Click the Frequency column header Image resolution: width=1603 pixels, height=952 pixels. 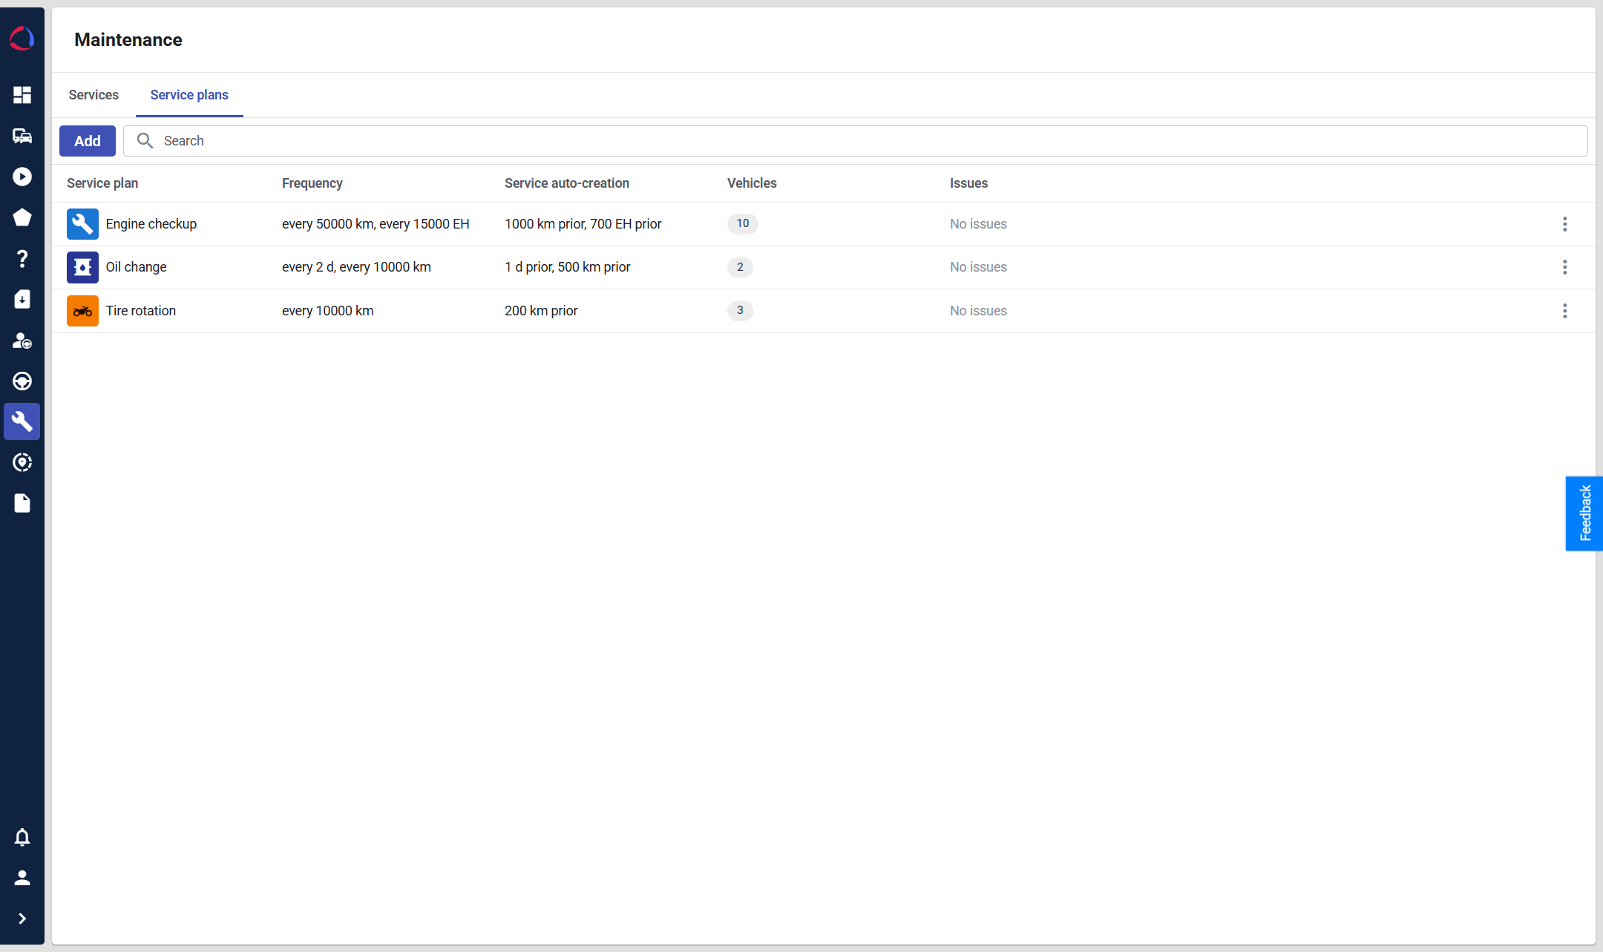(312, 183)
